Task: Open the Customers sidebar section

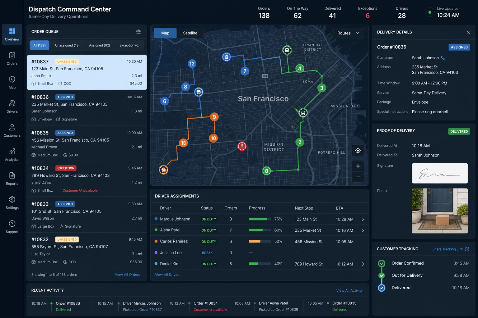Action: [12, 131]
